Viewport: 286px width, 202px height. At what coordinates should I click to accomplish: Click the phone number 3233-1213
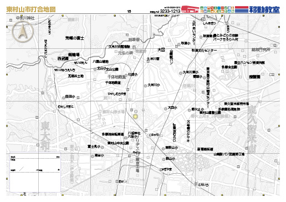(170, 11)
